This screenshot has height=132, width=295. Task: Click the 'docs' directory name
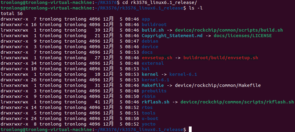147,52
